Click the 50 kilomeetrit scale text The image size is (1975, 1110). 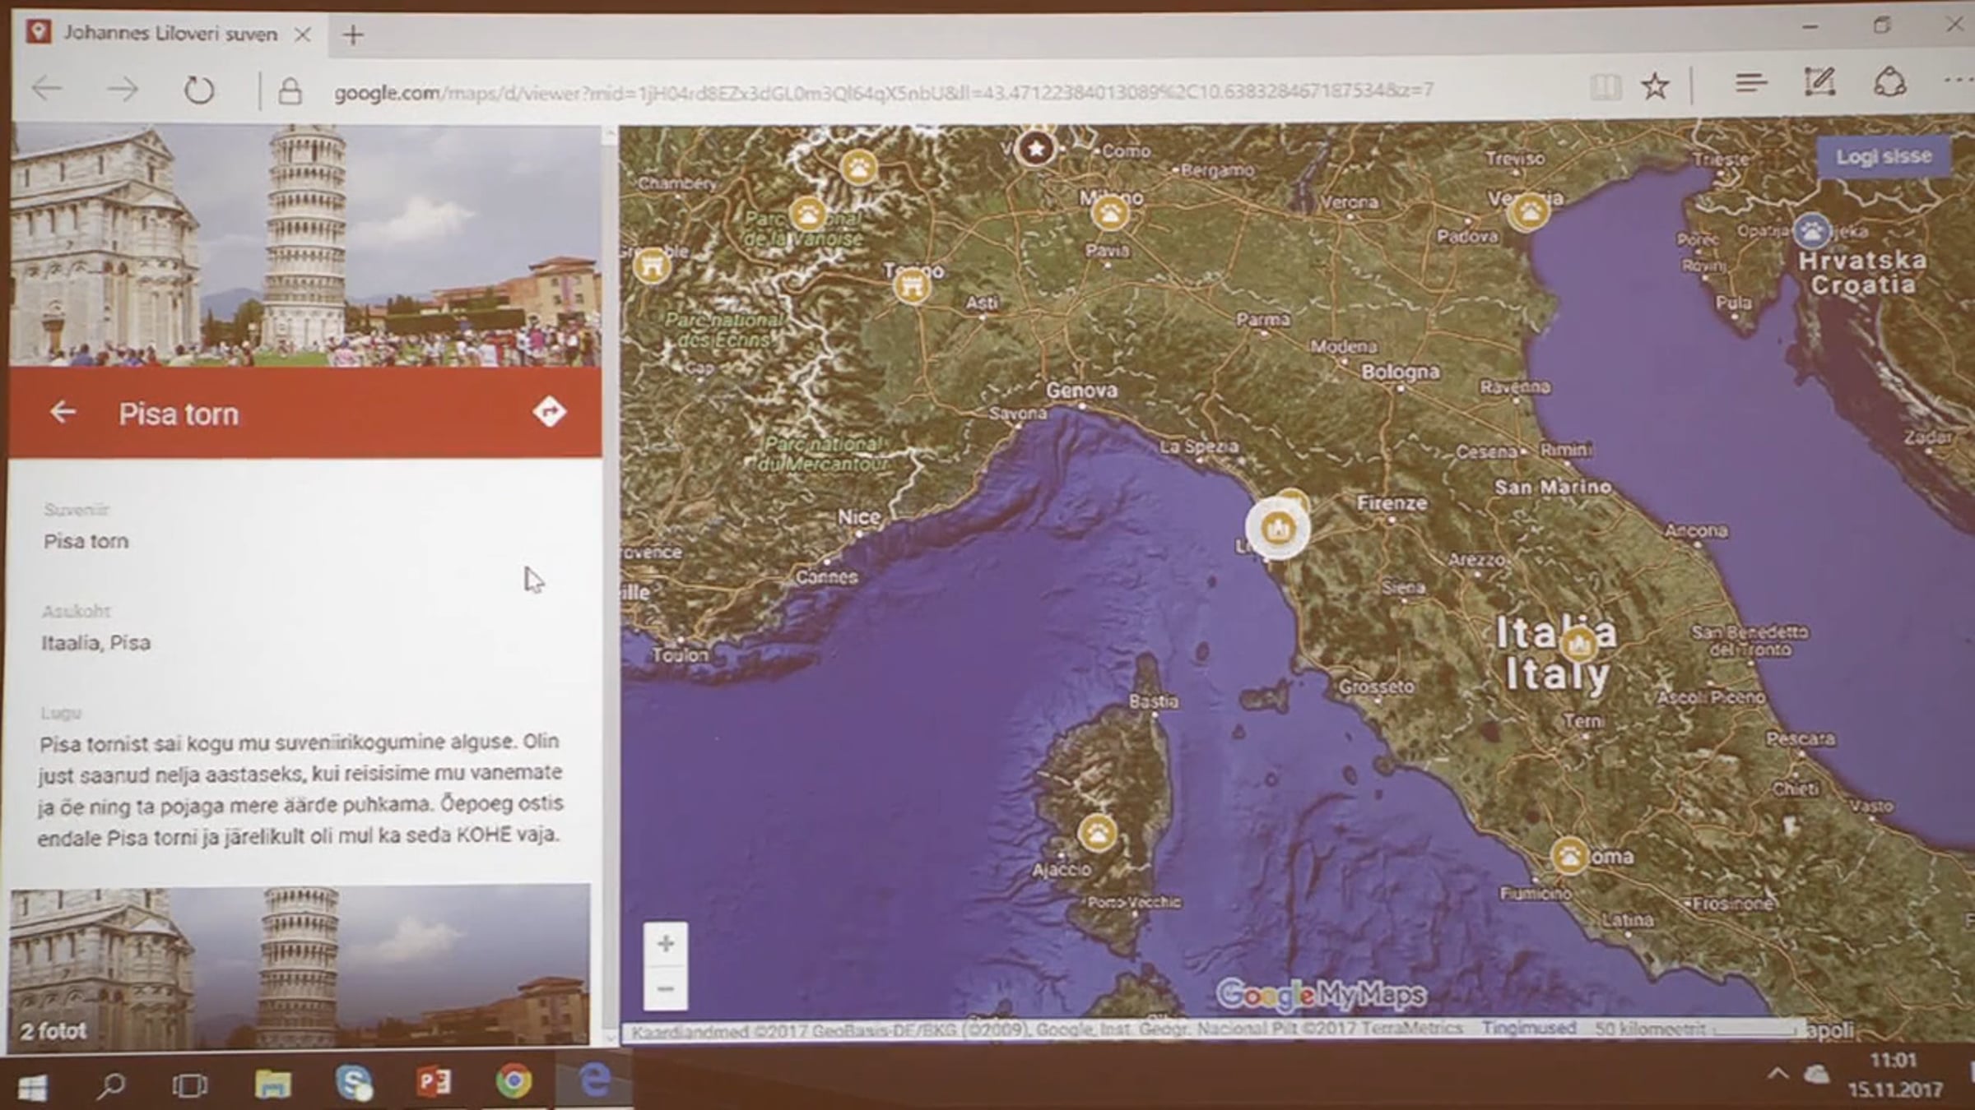tap(1650, 1028)
